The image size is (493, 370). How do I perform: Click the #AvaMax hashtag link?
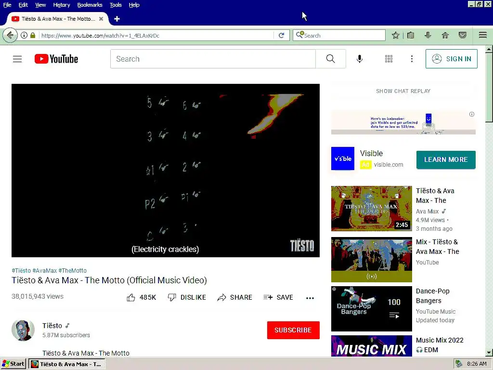point(45,271)
